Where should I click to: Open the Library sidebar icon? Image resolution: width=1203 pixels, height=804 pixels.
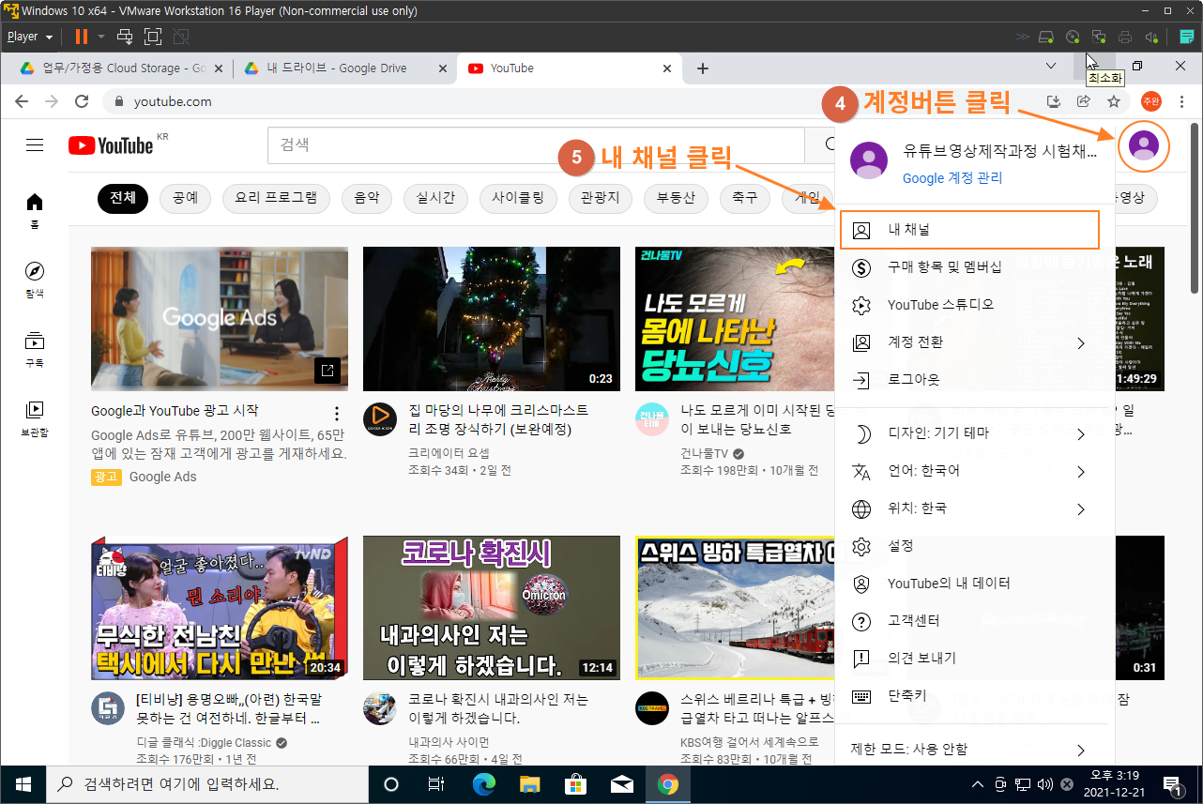point(35,418)
